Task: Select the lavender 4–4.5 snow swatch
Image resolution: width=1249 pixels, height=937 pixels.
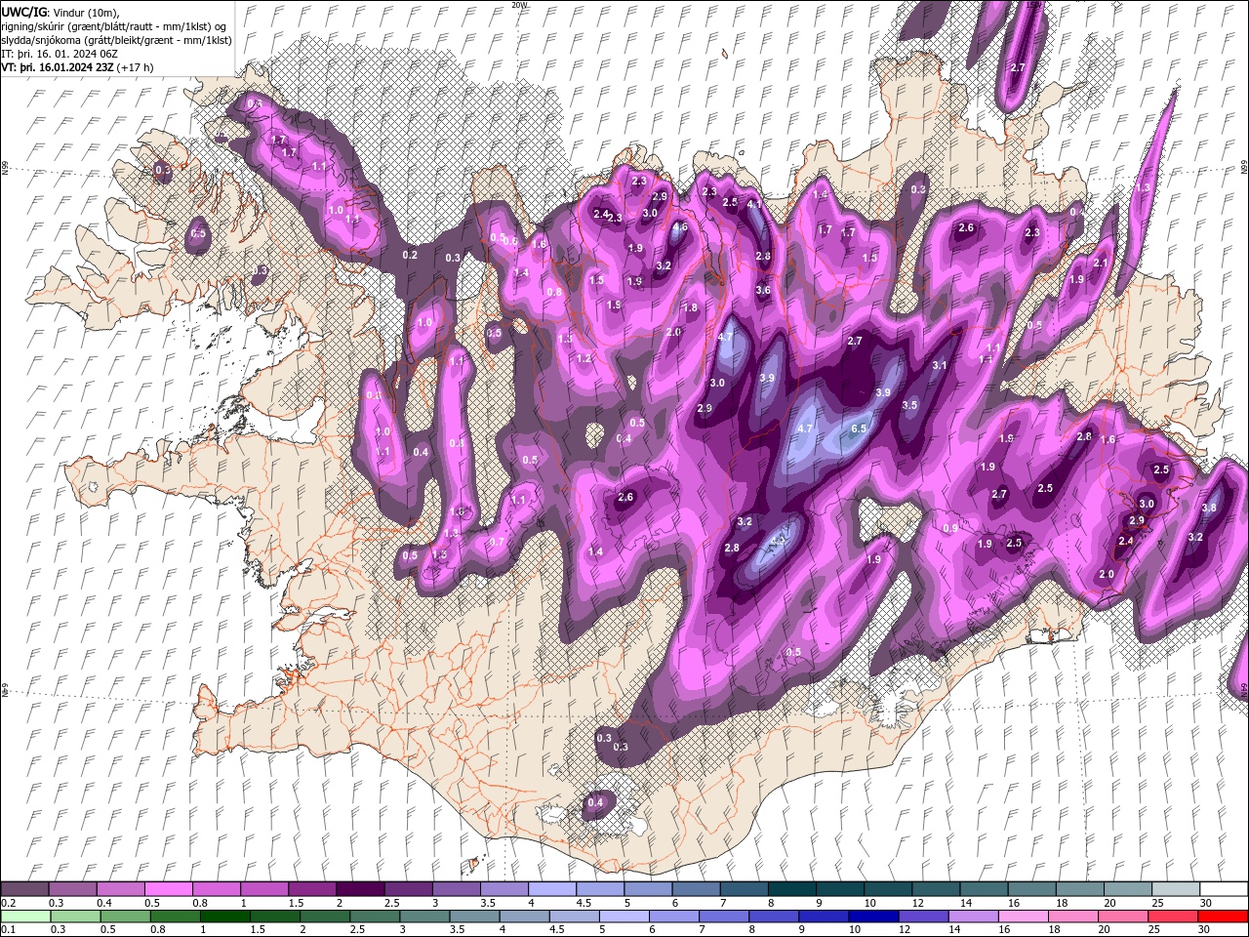Action: [x=550, y=889]
